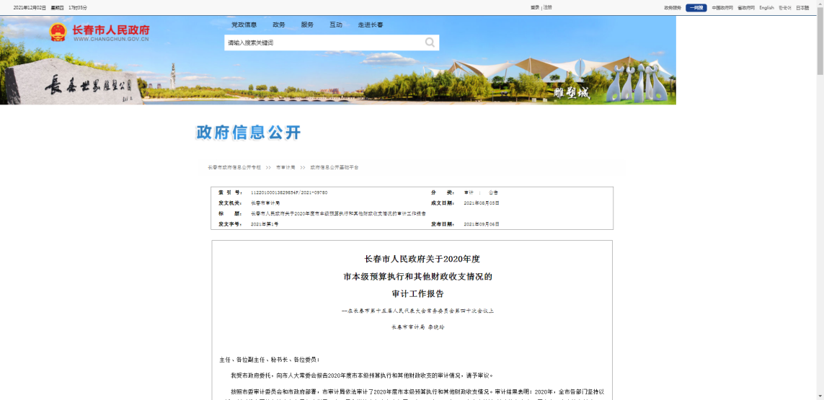
Task: Switch to the 日本語 version
Action: (802, 8)
